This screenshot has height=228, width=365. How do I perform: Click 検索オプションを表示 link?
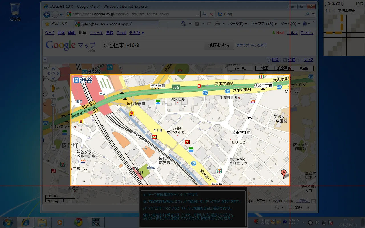click(252, 45)
